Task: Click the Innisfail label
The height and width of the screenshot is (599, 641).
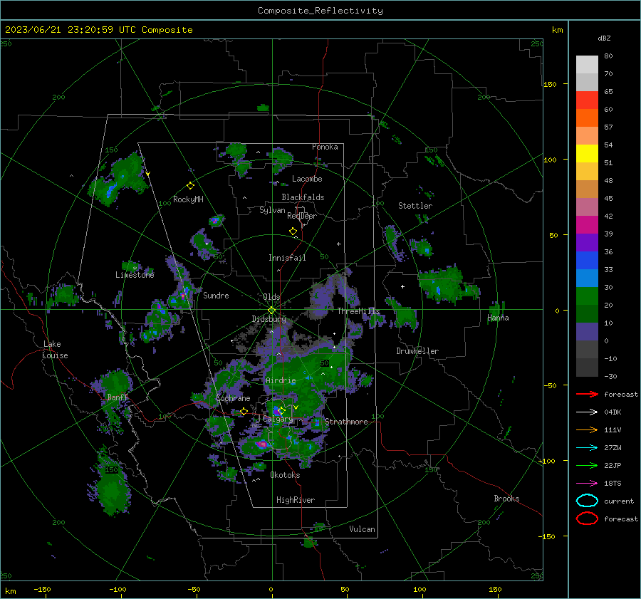Action: tap(287, 258)
